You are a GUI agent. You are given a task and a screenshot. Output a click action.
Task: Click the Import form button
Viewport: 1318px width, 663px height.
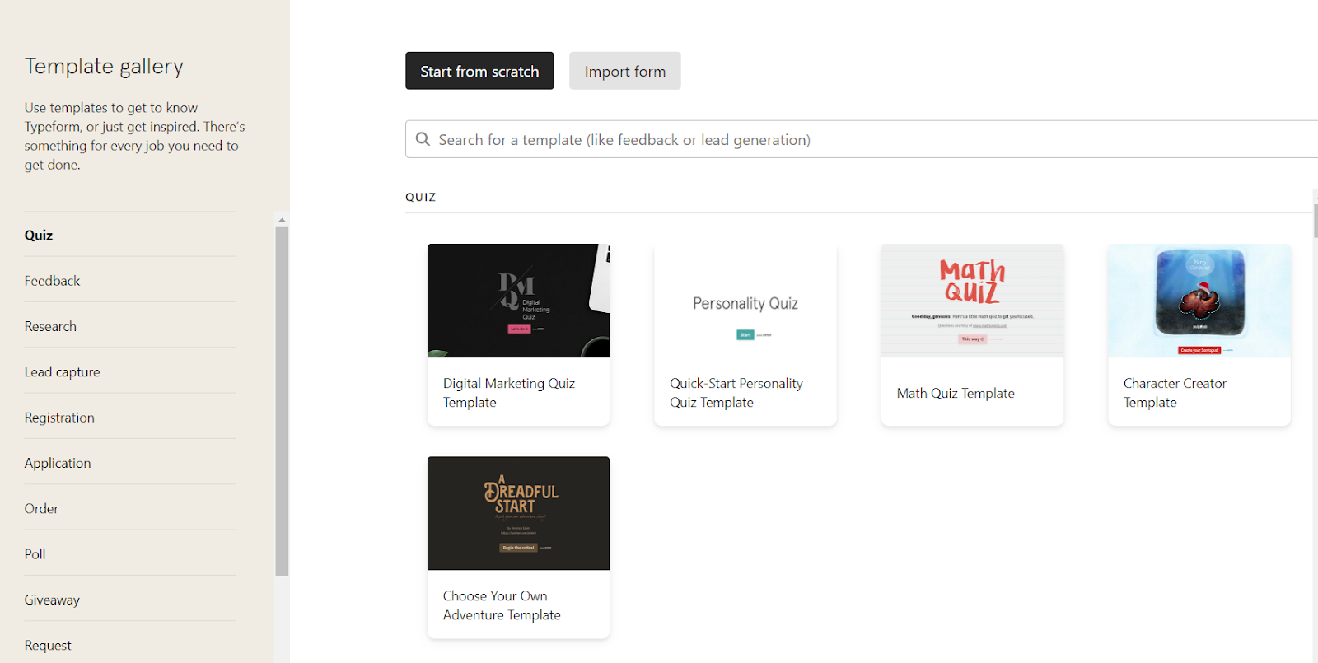pos(624,71)
